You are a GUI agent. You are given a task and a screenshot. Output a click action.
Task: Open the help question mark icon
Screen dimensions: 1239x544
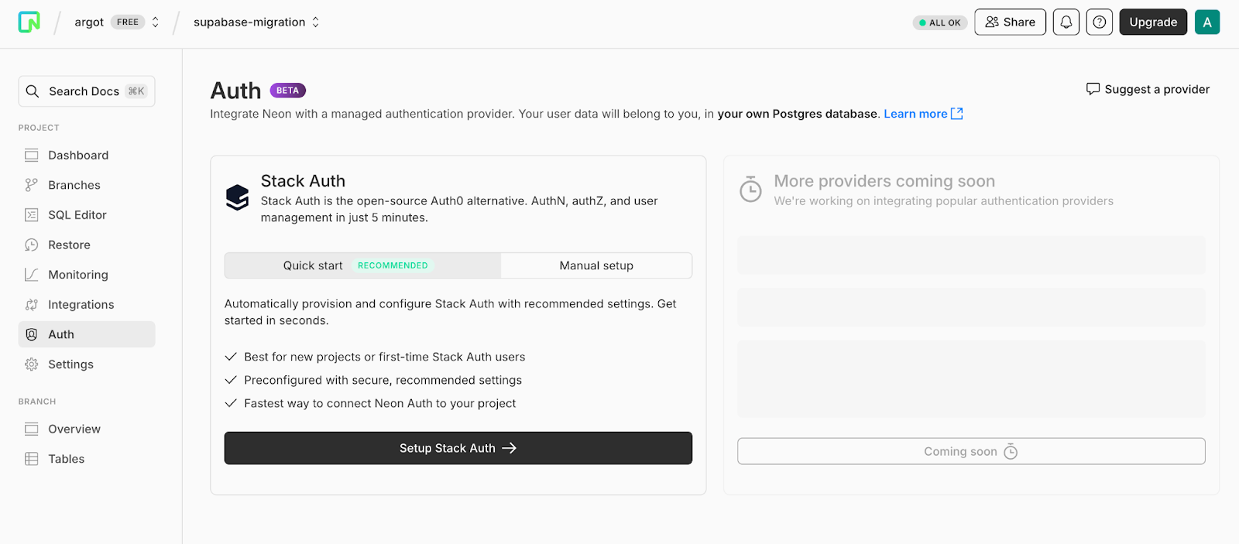(1100, 22)
